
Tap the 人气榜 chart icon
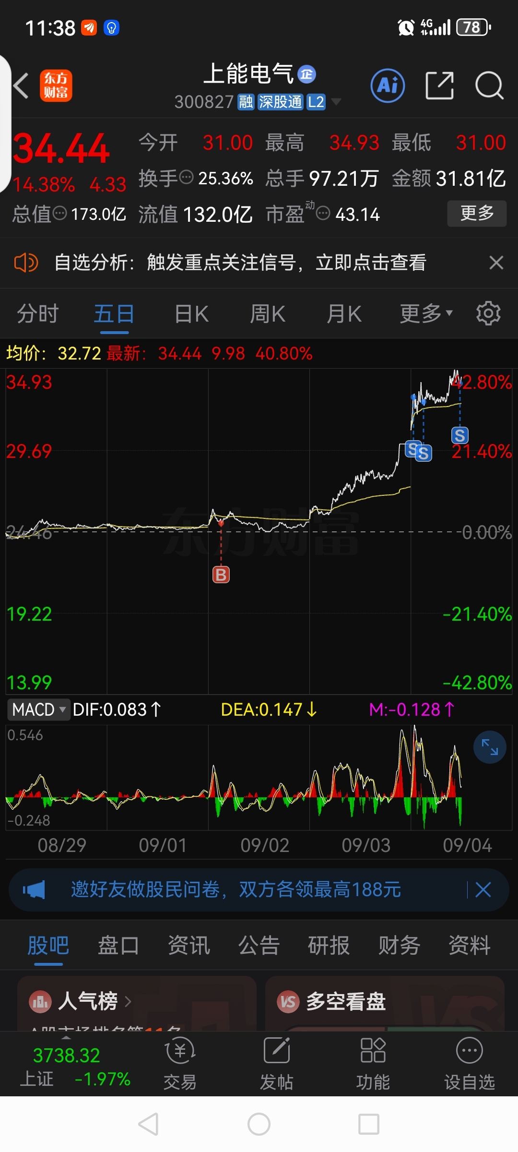coord(40,1002)
